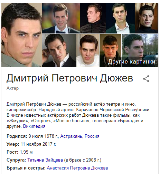Open the thumbnail in white t-shirt

coord(88,50)
